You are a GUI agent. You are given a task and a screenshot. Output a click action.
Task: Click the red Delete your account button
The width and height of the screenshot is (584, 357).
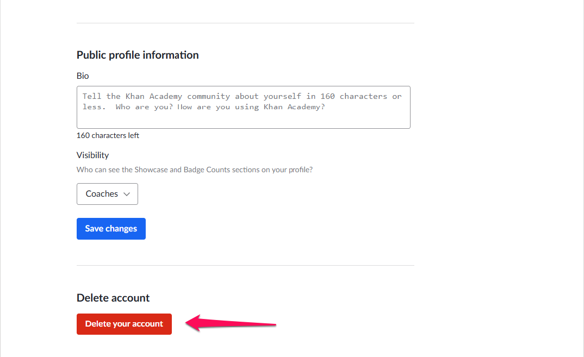tap(124, 324)
